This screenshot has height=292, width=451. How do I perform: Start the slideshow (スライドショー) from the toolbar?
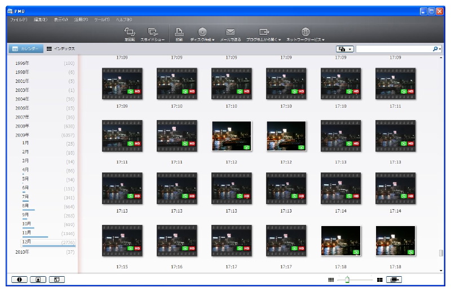[152, 34]
